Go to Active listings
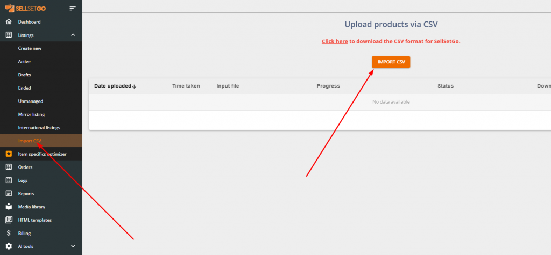The height and width of the screenshot is (255, 551). point(24,62)
